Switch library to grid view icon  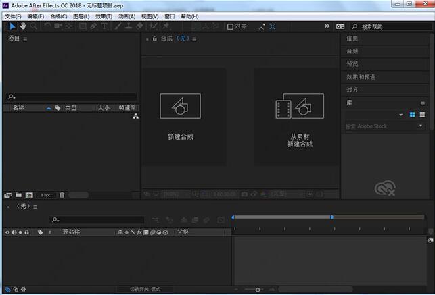(x=413, y=115)
